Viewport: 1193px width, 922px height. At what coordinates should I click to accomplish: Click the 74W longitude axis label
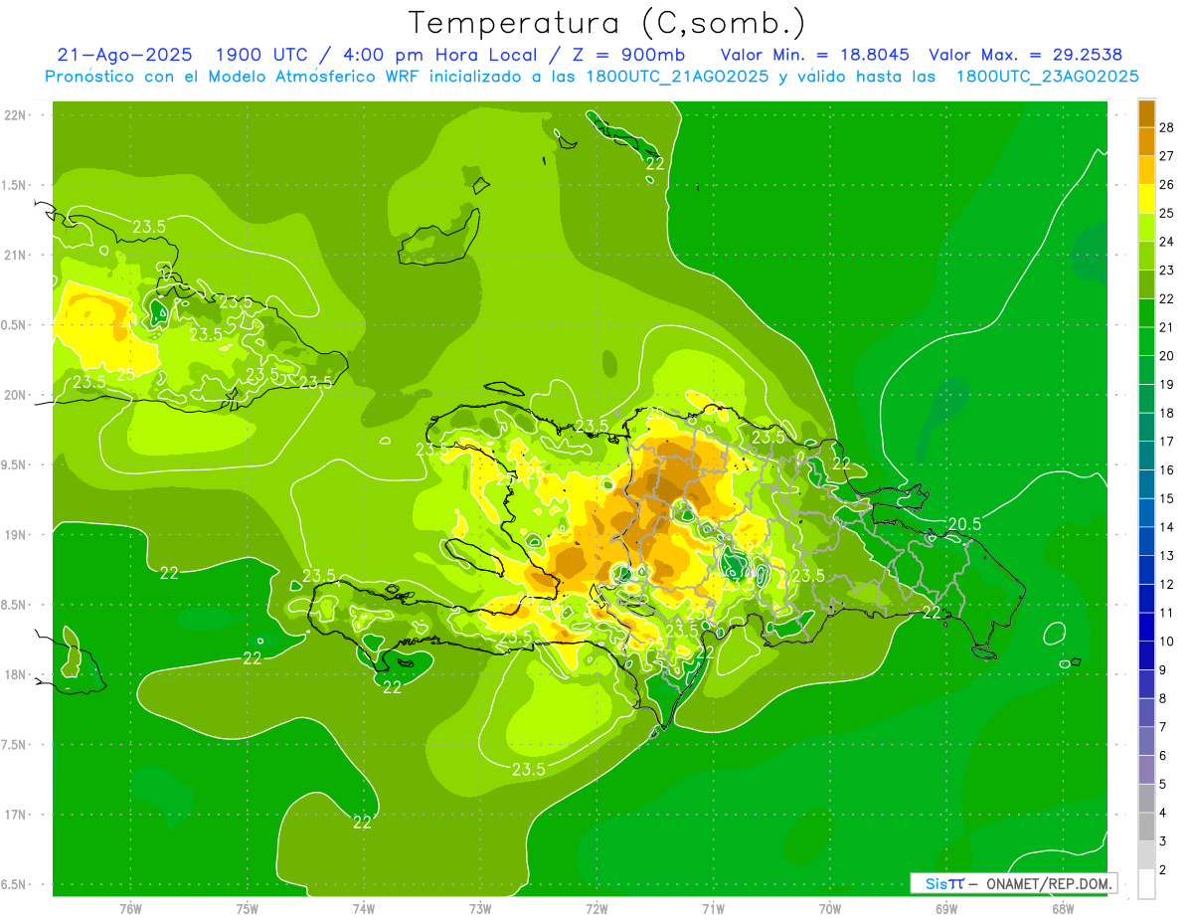364,909
